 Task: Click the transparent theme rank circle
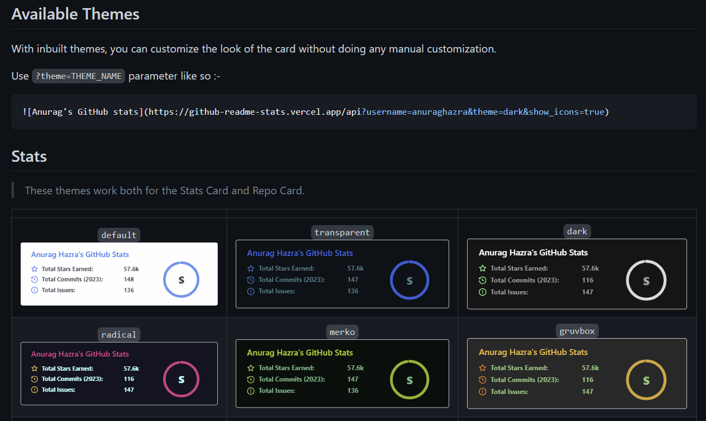point(410,280)
